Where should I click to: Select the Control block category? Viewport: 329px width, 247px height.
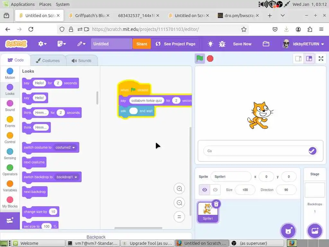tap(10, 138)
